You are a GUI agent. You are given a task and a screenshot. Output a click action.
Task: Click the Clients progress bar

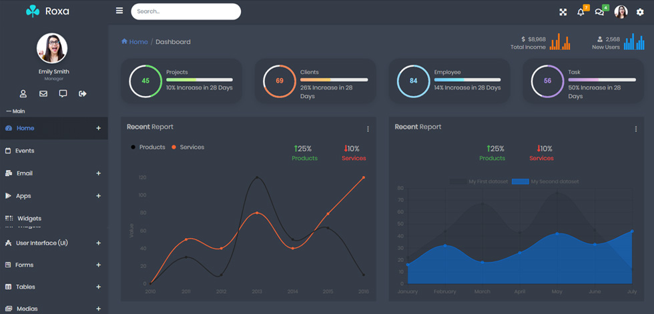click(x=334, y=79)
